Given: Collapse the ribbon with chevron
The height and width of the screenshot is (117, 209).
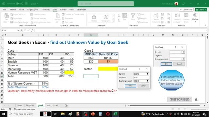Looking at the screenshot, I should tap(205, 25).
